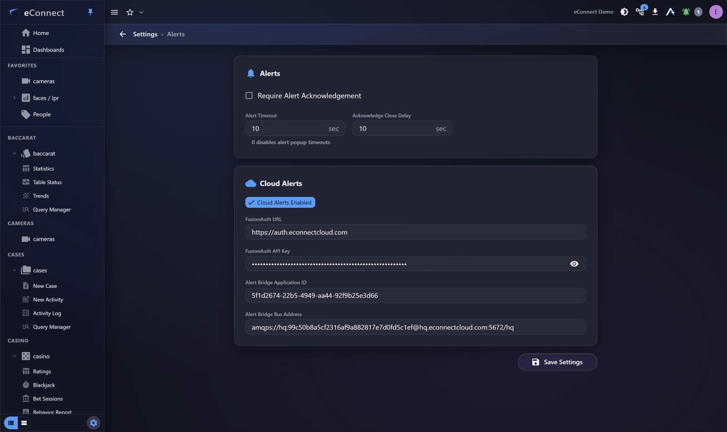727x432 pixels.
Task: Click the favorites star icon
Action: (x=130, y=12)
